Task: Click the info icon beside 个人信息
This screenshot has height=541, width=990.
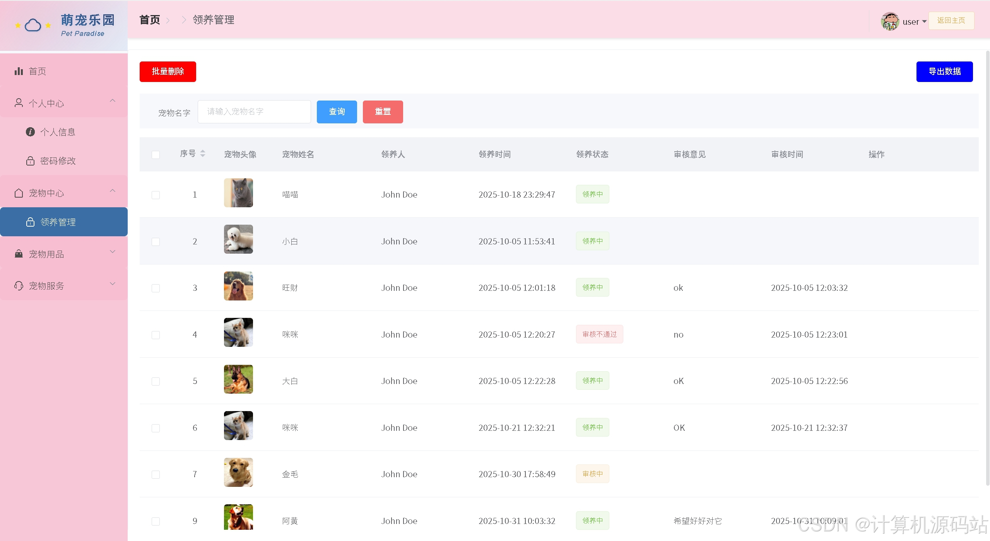Action: [30, 132]
